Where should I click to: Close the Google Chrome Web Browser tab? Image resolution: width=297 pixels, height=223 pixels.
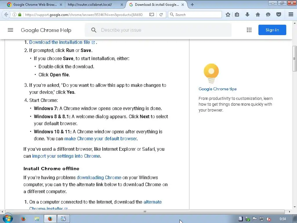61,5
